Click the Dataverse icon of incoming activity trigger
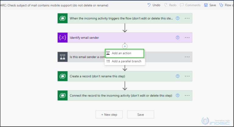234x127 pixels. click(x=62, y=18)
